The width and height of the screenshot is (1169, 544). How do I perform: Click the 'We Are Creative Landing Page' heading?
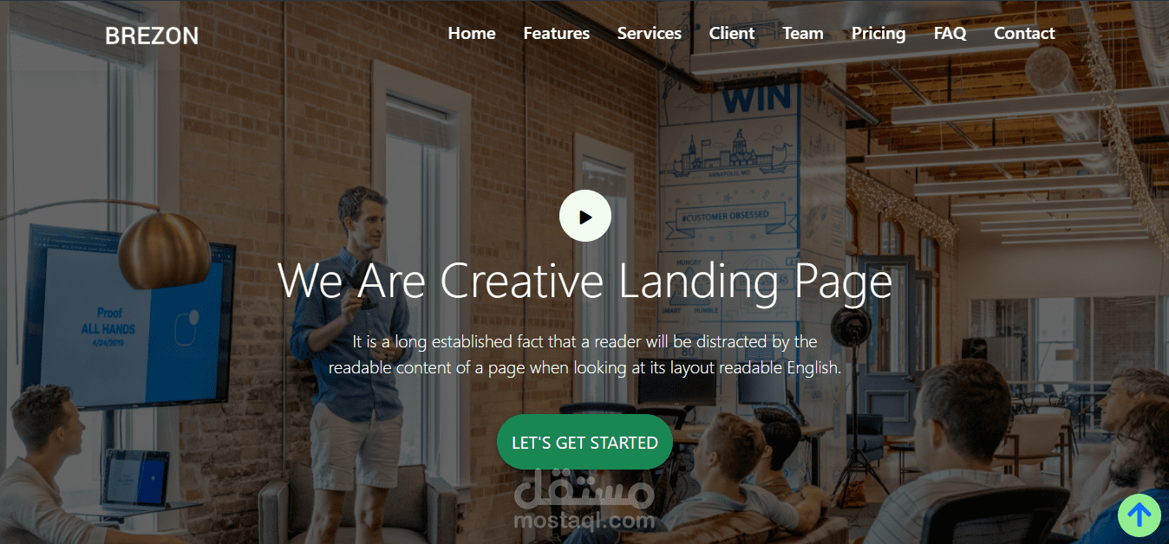coord(585,280)
